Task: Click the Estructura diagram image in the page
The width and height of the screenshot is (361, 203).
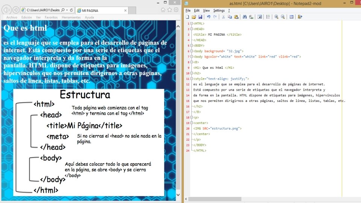Action: (89, 142)
